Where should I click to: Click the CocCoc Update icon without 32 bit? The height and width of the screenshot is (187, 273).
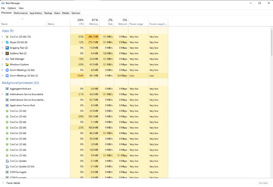pos(7,161)
